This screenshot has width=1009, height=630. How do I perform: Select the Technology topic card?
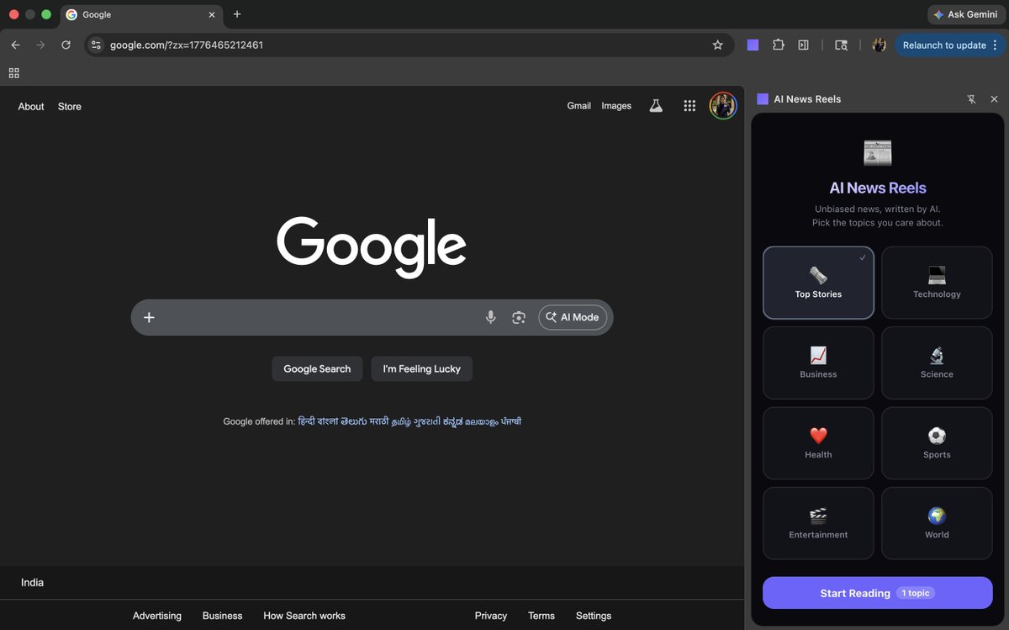point(936,283)
